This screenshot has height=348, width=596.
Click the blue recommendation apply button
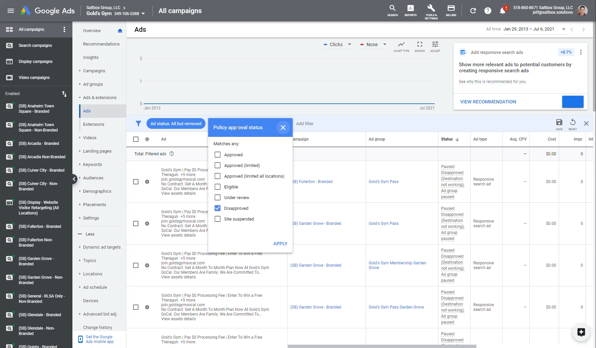[x=573, y=102]
